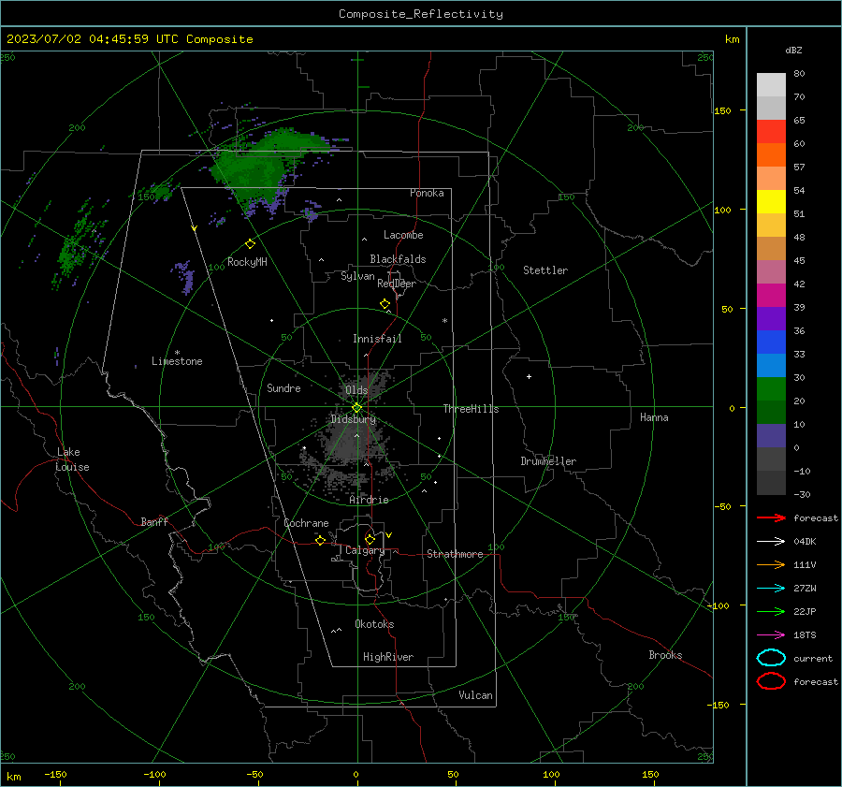Screen dimensions: 842x787
Task: Click the cyan 'current' ellipse legend icon
Action: tap(771, 658)
